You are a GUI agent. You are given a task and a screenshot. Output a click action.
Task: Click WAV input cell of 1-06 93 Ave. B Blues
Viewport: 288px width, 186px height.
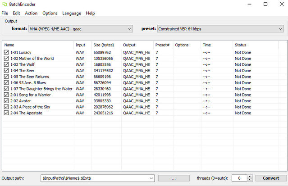(80, 83)
